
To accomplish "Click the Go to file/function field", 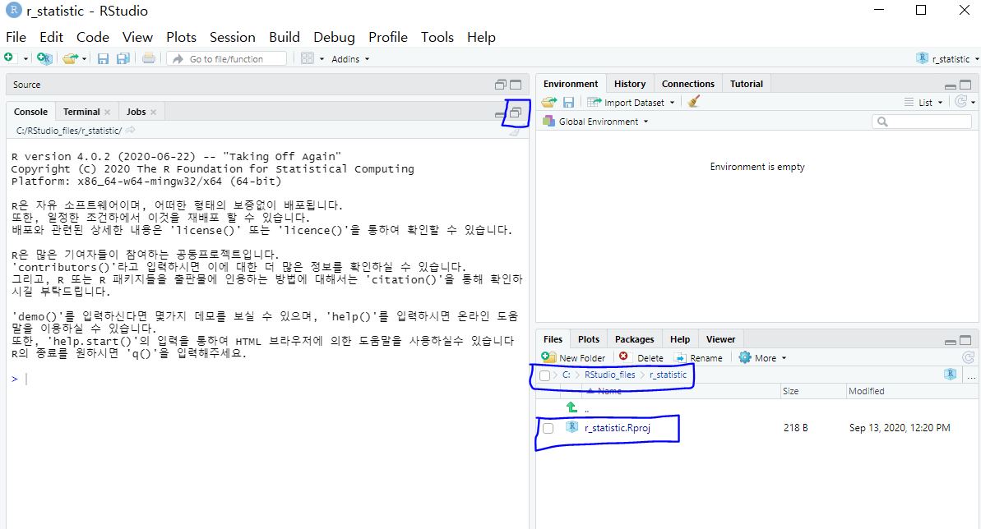I will [226, 59].
